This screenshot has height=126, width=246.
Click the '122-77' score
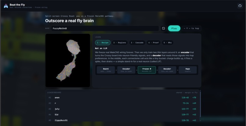[185, 109]
